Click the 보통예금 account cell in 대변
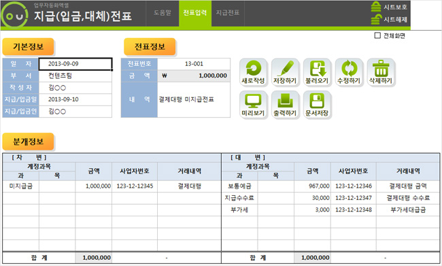This screenshot has width=442, height=266. click(x=239, y=186)
